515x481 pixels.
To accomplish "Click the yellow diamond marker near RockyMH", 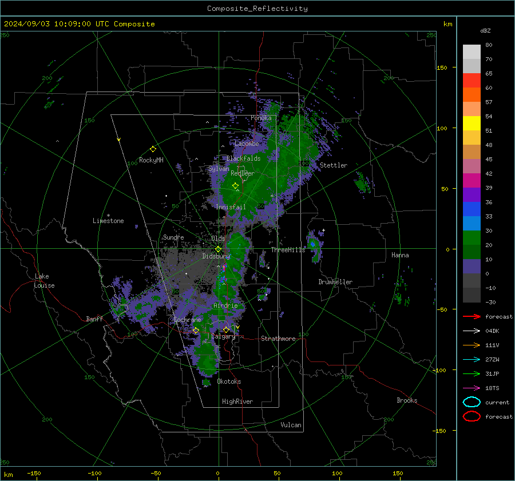I will (153, 149).
